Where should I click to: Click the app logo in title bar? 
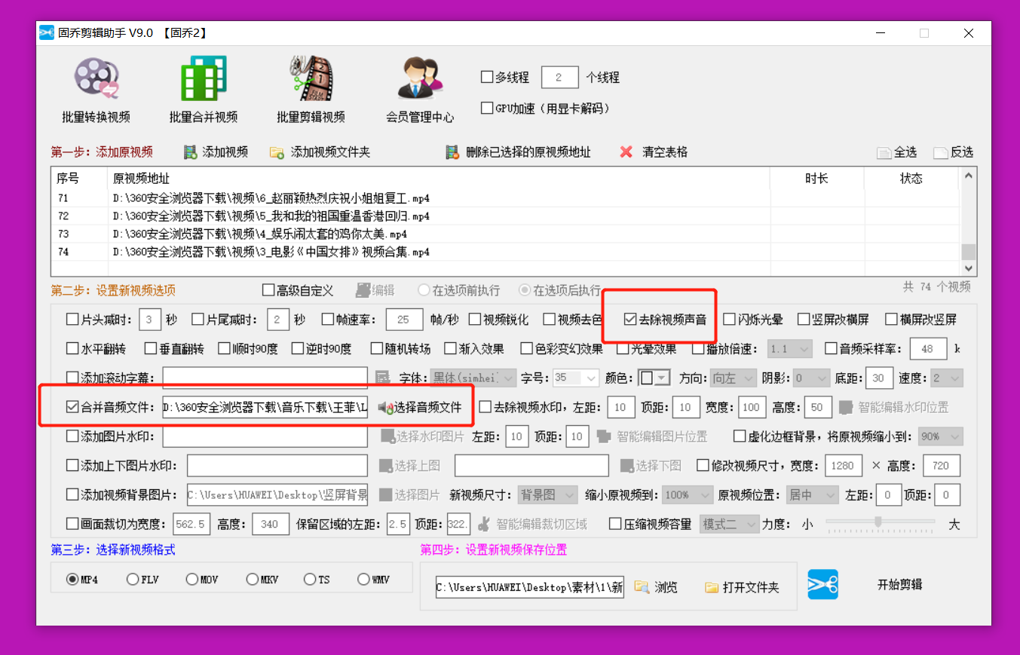(x=46, y=33)
